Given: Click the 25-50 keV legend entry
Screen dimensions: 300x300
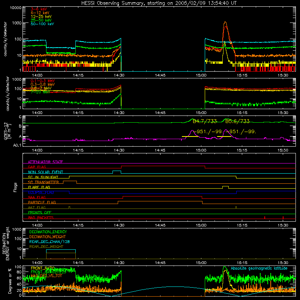Looking at the screenshot, I should pos(41,20).
